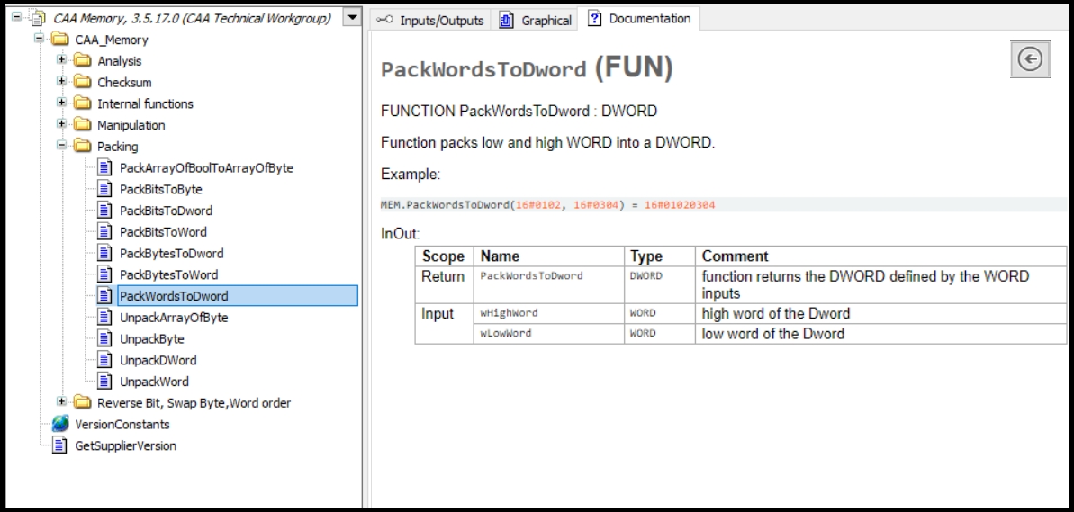Click the UnpackWord document icon

click(104, 381)
